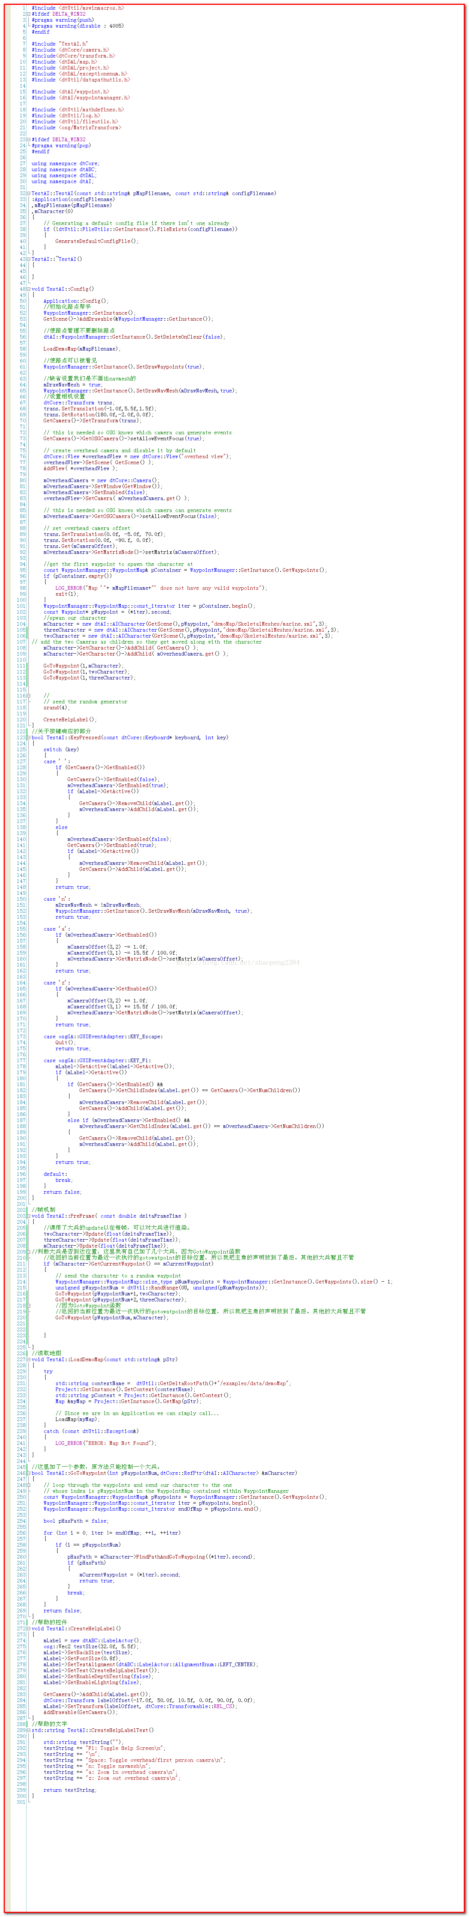Collapse the bool TestAI::GoToWaypoint function
Screen dimensions: 469x1917
(29, 1473)
